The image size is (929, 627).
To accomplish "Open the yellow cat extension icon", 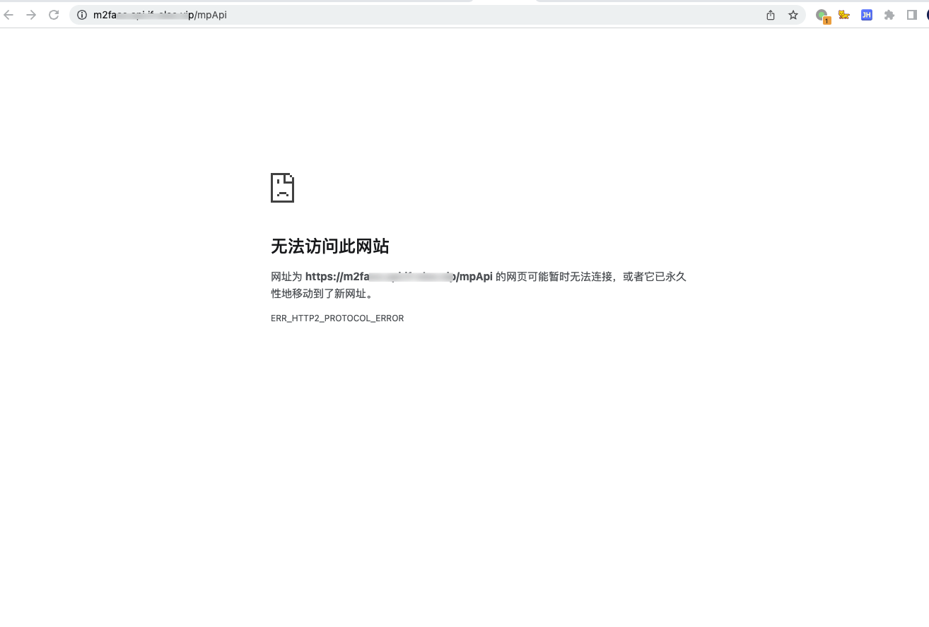I will tap(843, 15).
